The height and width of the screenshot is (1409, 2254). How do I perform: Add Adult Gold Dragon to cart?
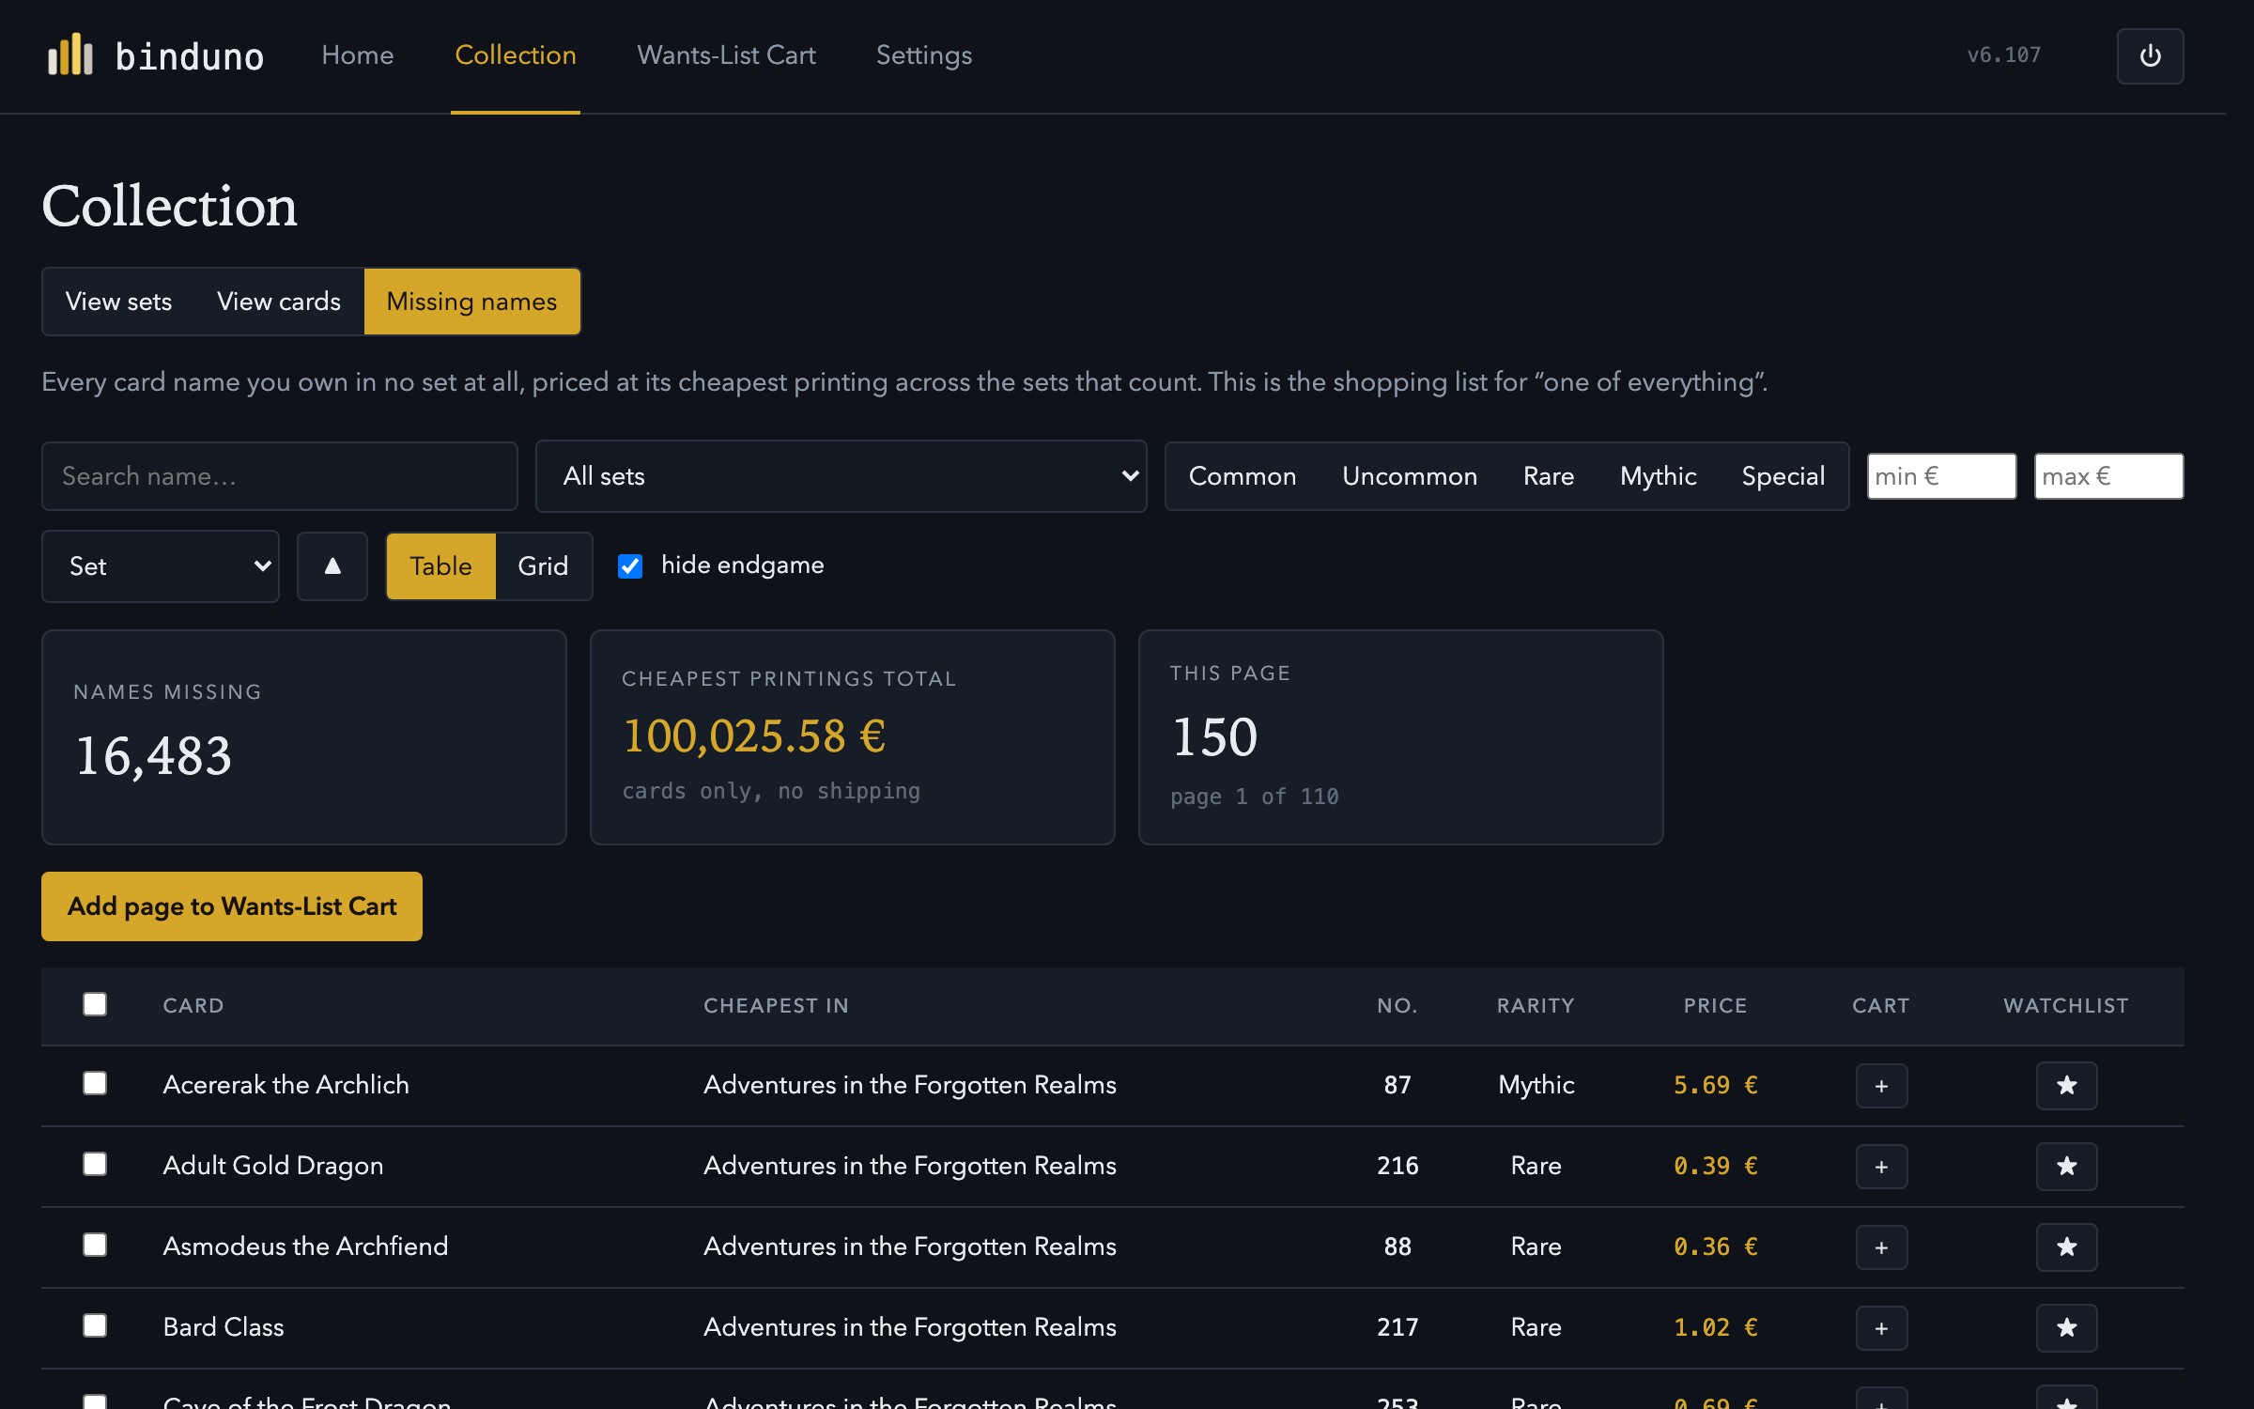coord(1881,1167)
